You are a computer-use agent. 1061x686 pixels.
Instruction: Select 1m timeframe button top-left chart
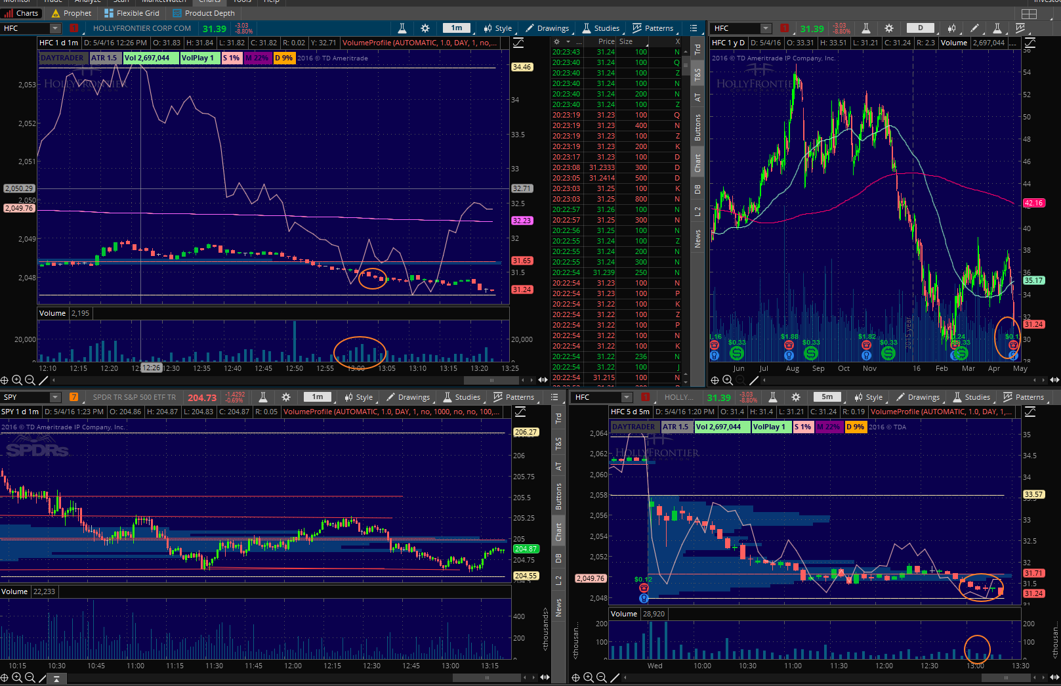point(457,28)
